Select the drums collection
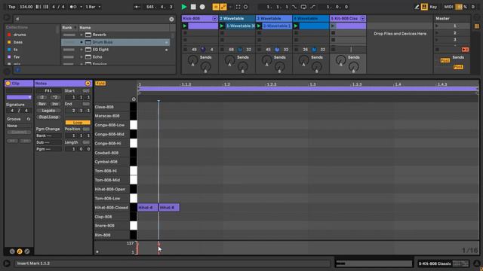Screen dimensions: 483x271 [20, 35]
